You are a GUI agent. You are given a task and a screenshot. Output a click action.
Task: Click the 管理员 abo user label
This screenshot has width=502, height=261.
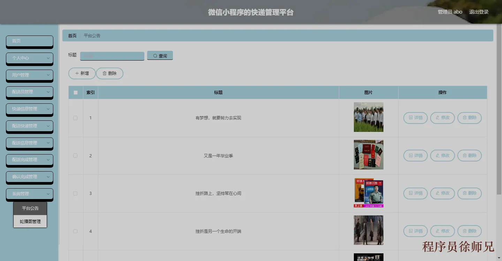(x=450, y=12)
